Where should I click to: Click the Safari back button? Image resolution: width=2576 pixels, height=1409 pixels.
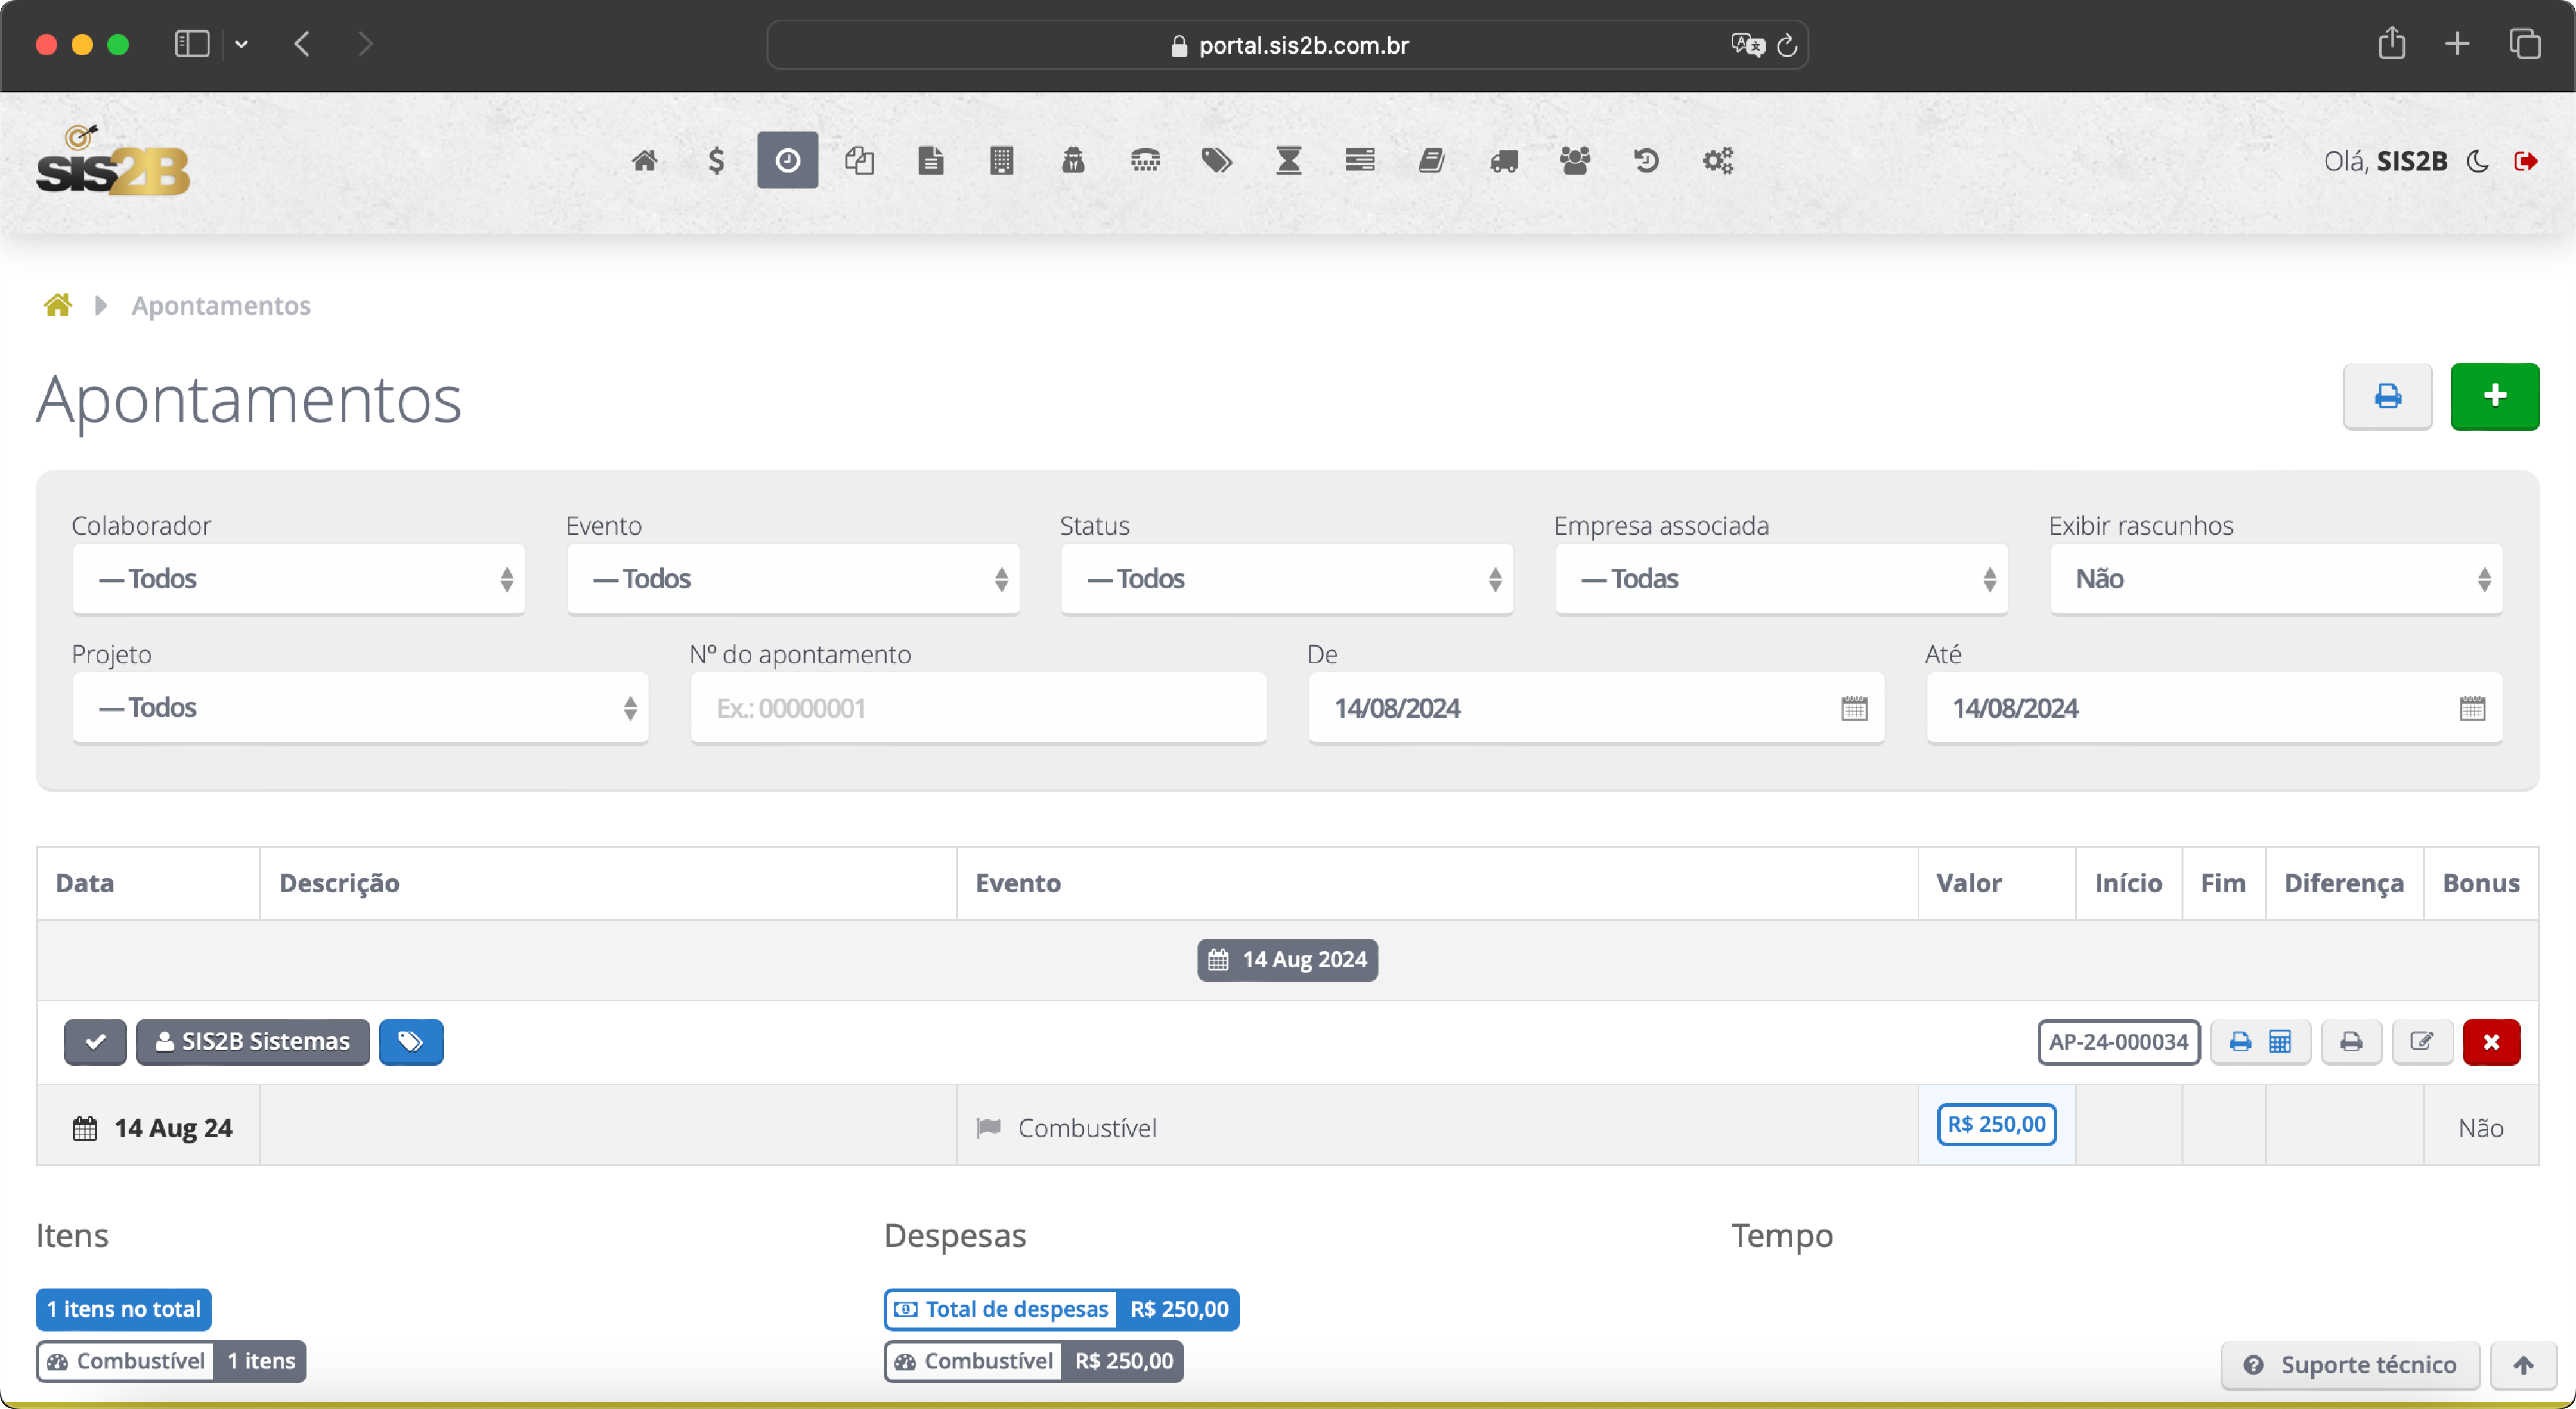click(x=302, y=44)
